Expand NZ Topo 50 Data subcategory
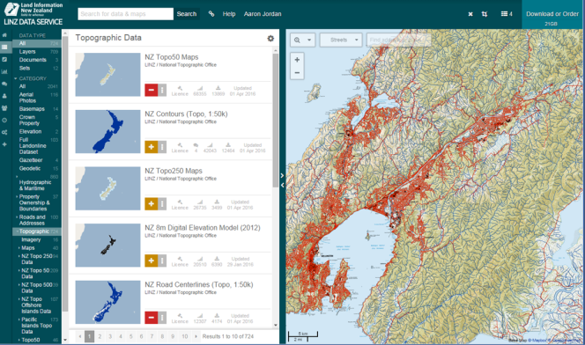This screenshot has height=345, width=585. [x=19, y=270]
